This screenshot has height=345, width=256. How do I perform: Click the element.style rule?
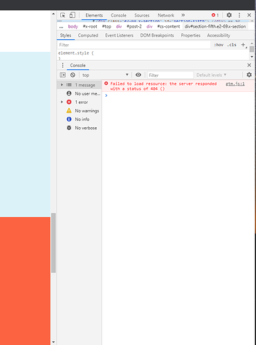[x=76, y=53]
